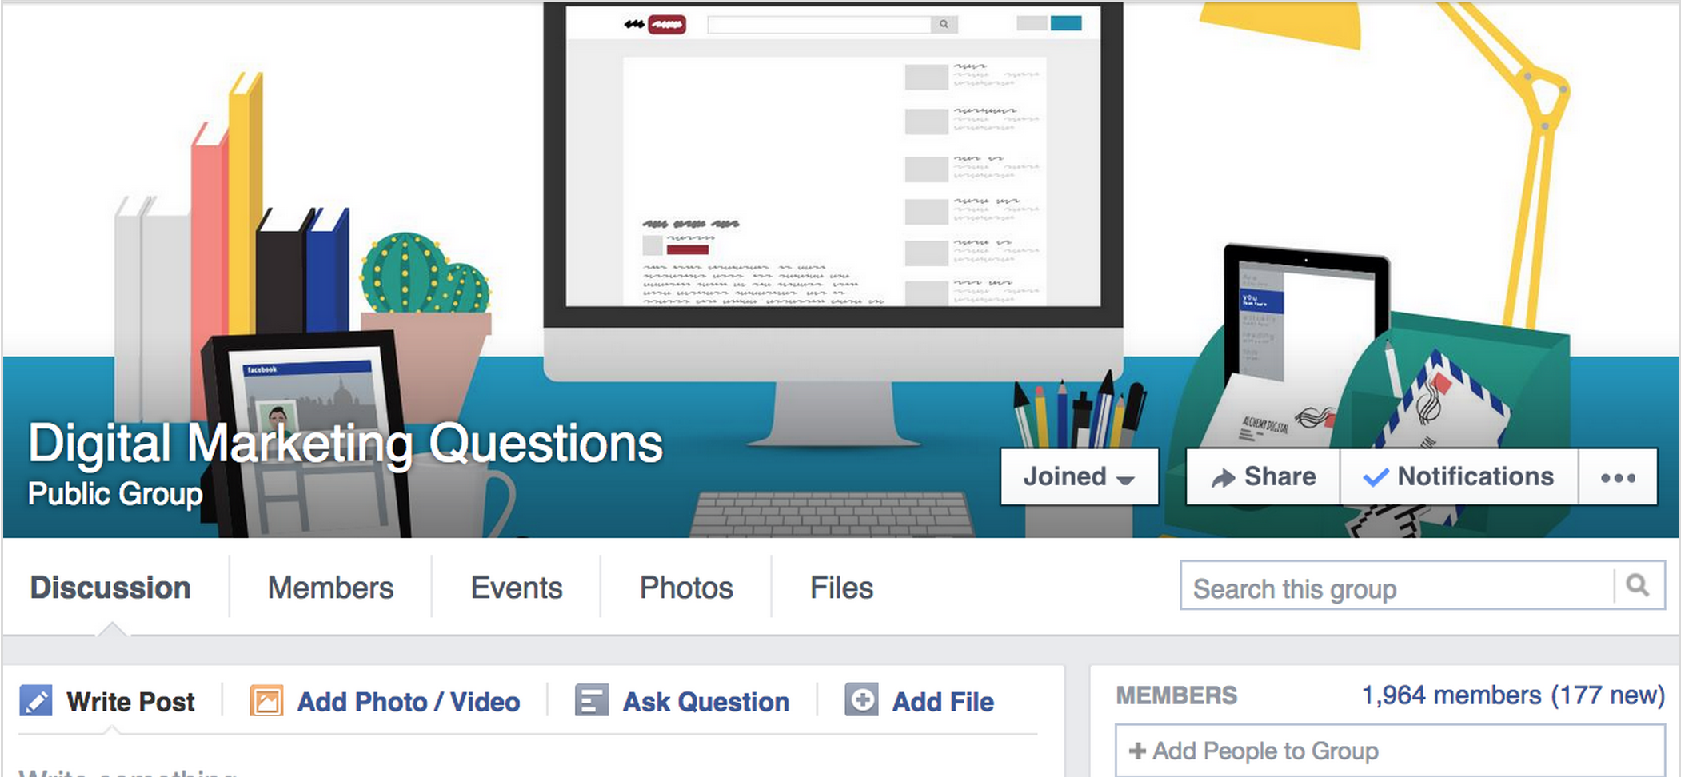Click the Ask Question poll icon
1681x777 pixels.
(592, 701)
